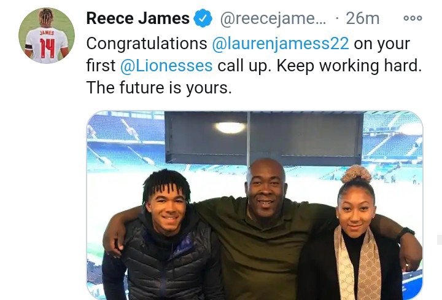Click 'on your' text after mention
Image resolution: width=442 pixels, height=300 pixels.
(382, 44)
